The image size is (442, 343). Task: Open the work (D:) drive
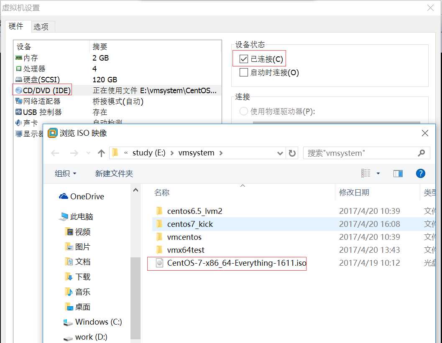click(x=86, y=337)
